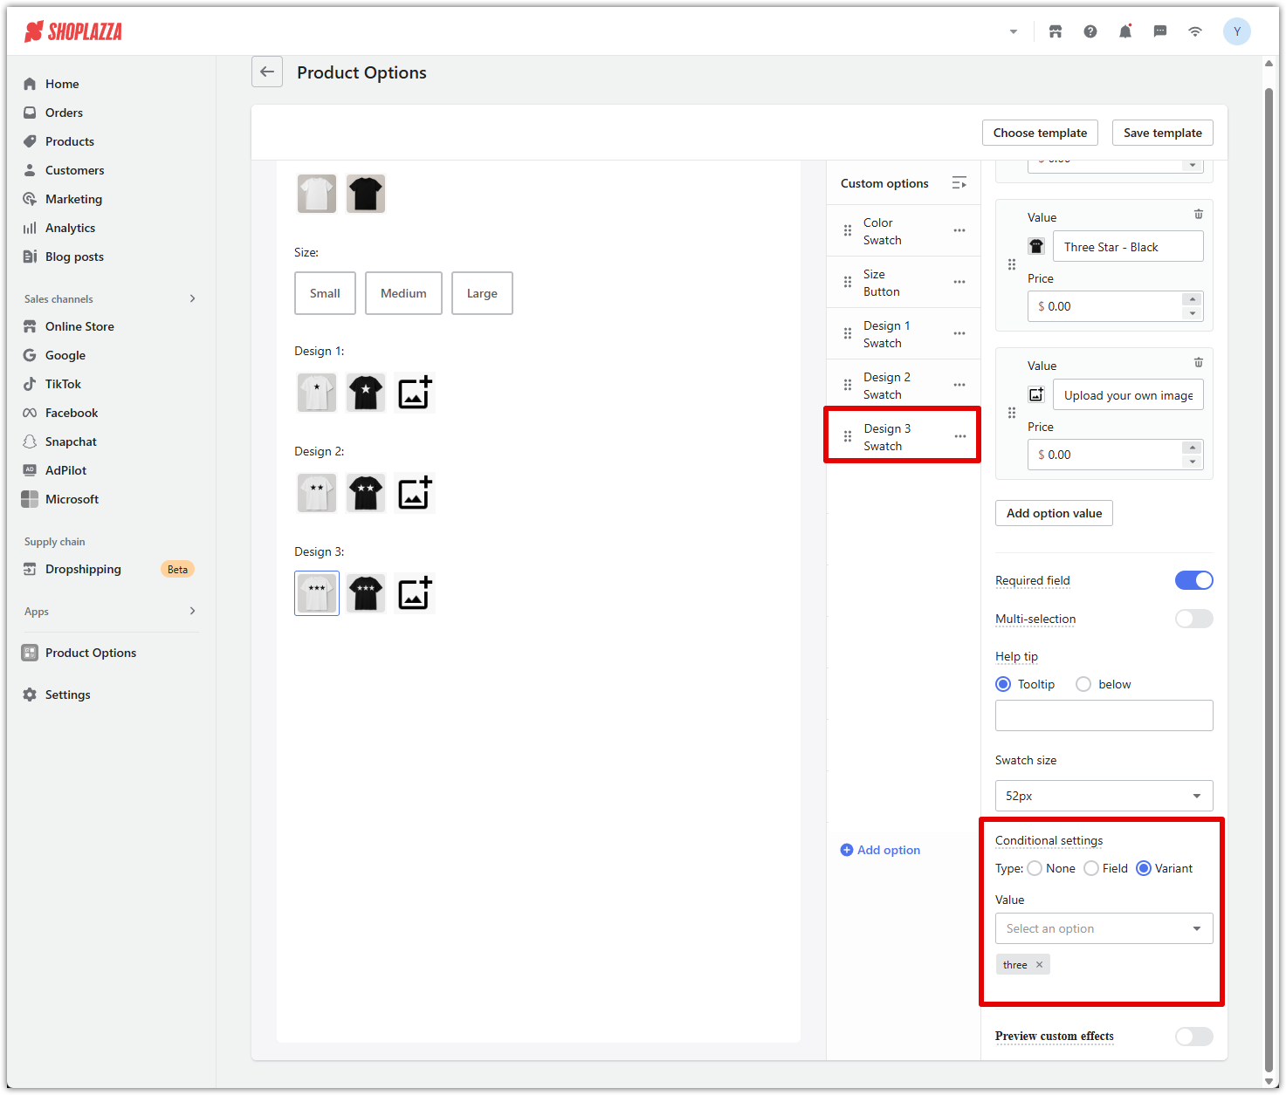Open the three-dot menu for Design 2
This screenshot has height=1095, width=1286.
coord(959,385)
